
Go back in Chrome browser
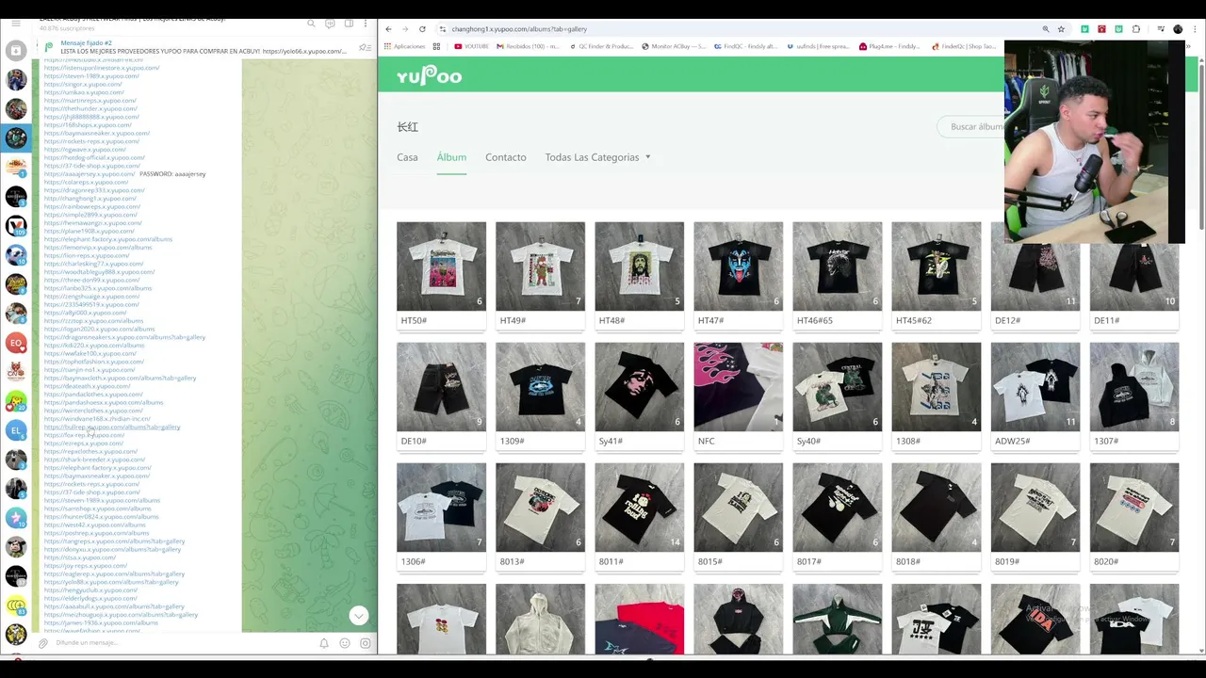pyautogui.click(x=388, y=29)
